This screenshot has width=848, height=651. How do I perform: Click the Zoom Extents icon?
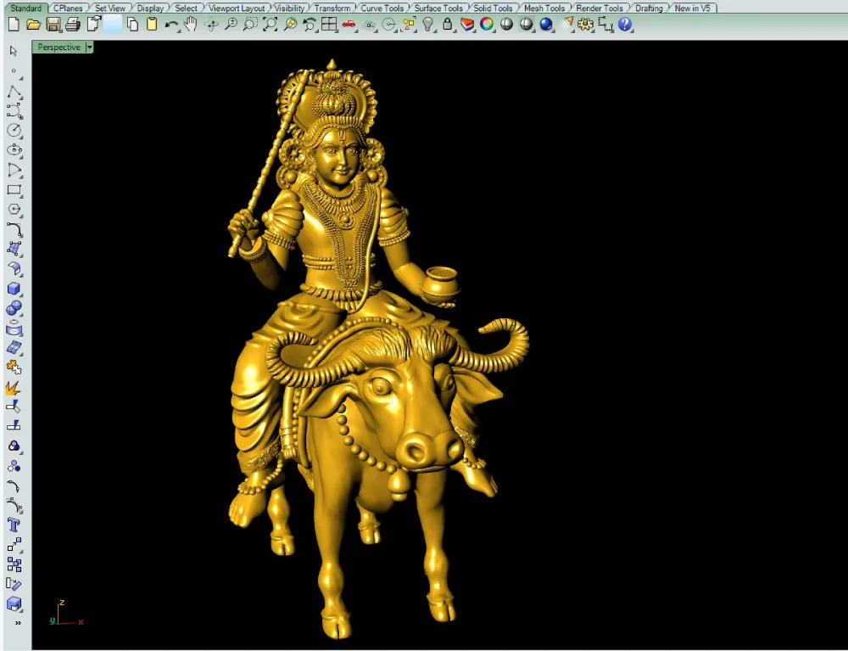point(270,25)
